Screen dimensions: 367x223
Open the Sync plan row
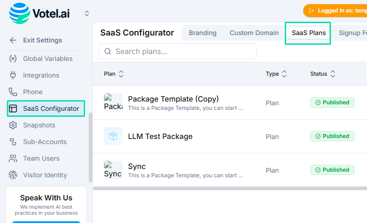[x=137, y=166]
